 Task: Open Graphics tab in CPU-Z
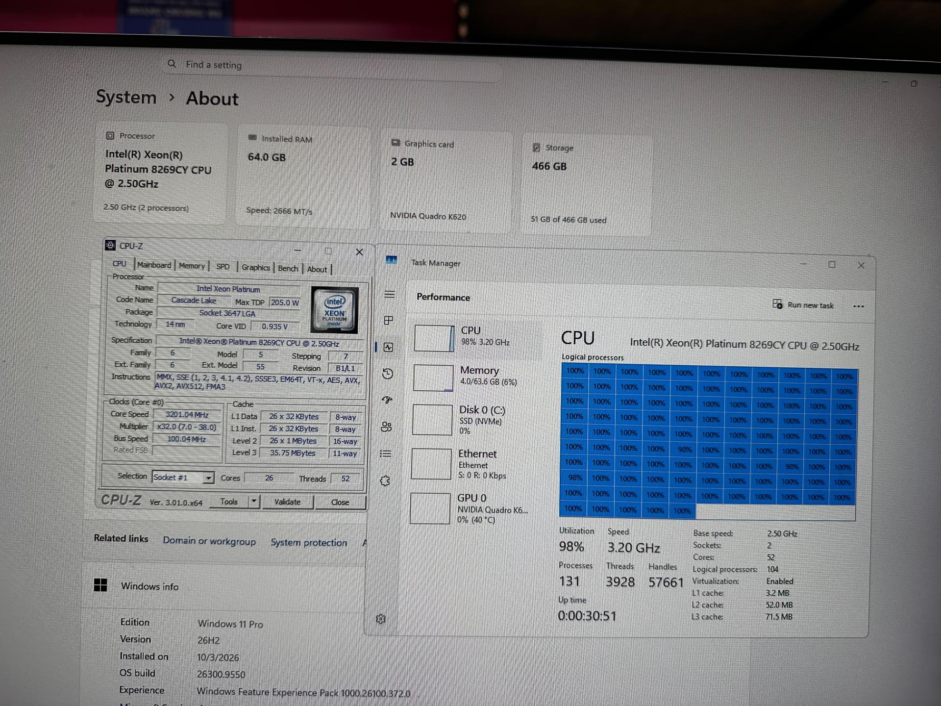pyautogui.click(x=255, y=267)
